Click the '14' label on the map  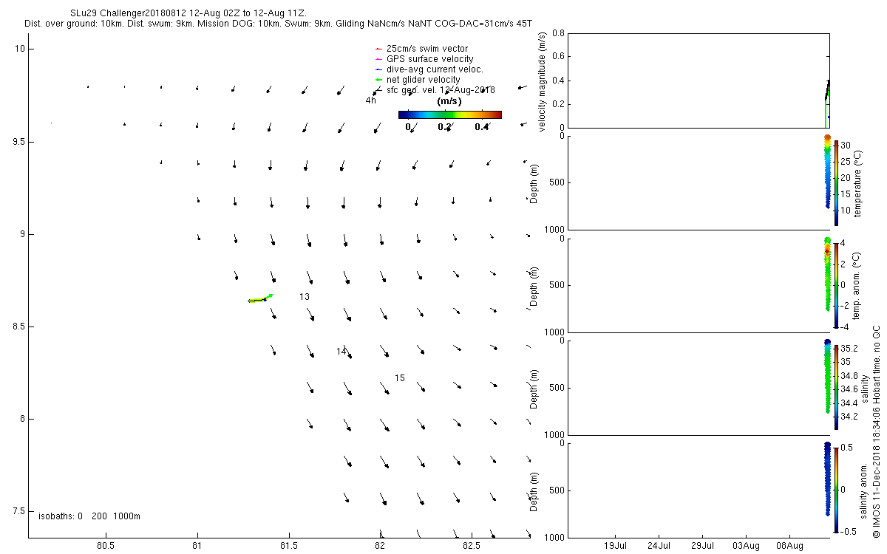pyautogui.click(x=341, y=351)
